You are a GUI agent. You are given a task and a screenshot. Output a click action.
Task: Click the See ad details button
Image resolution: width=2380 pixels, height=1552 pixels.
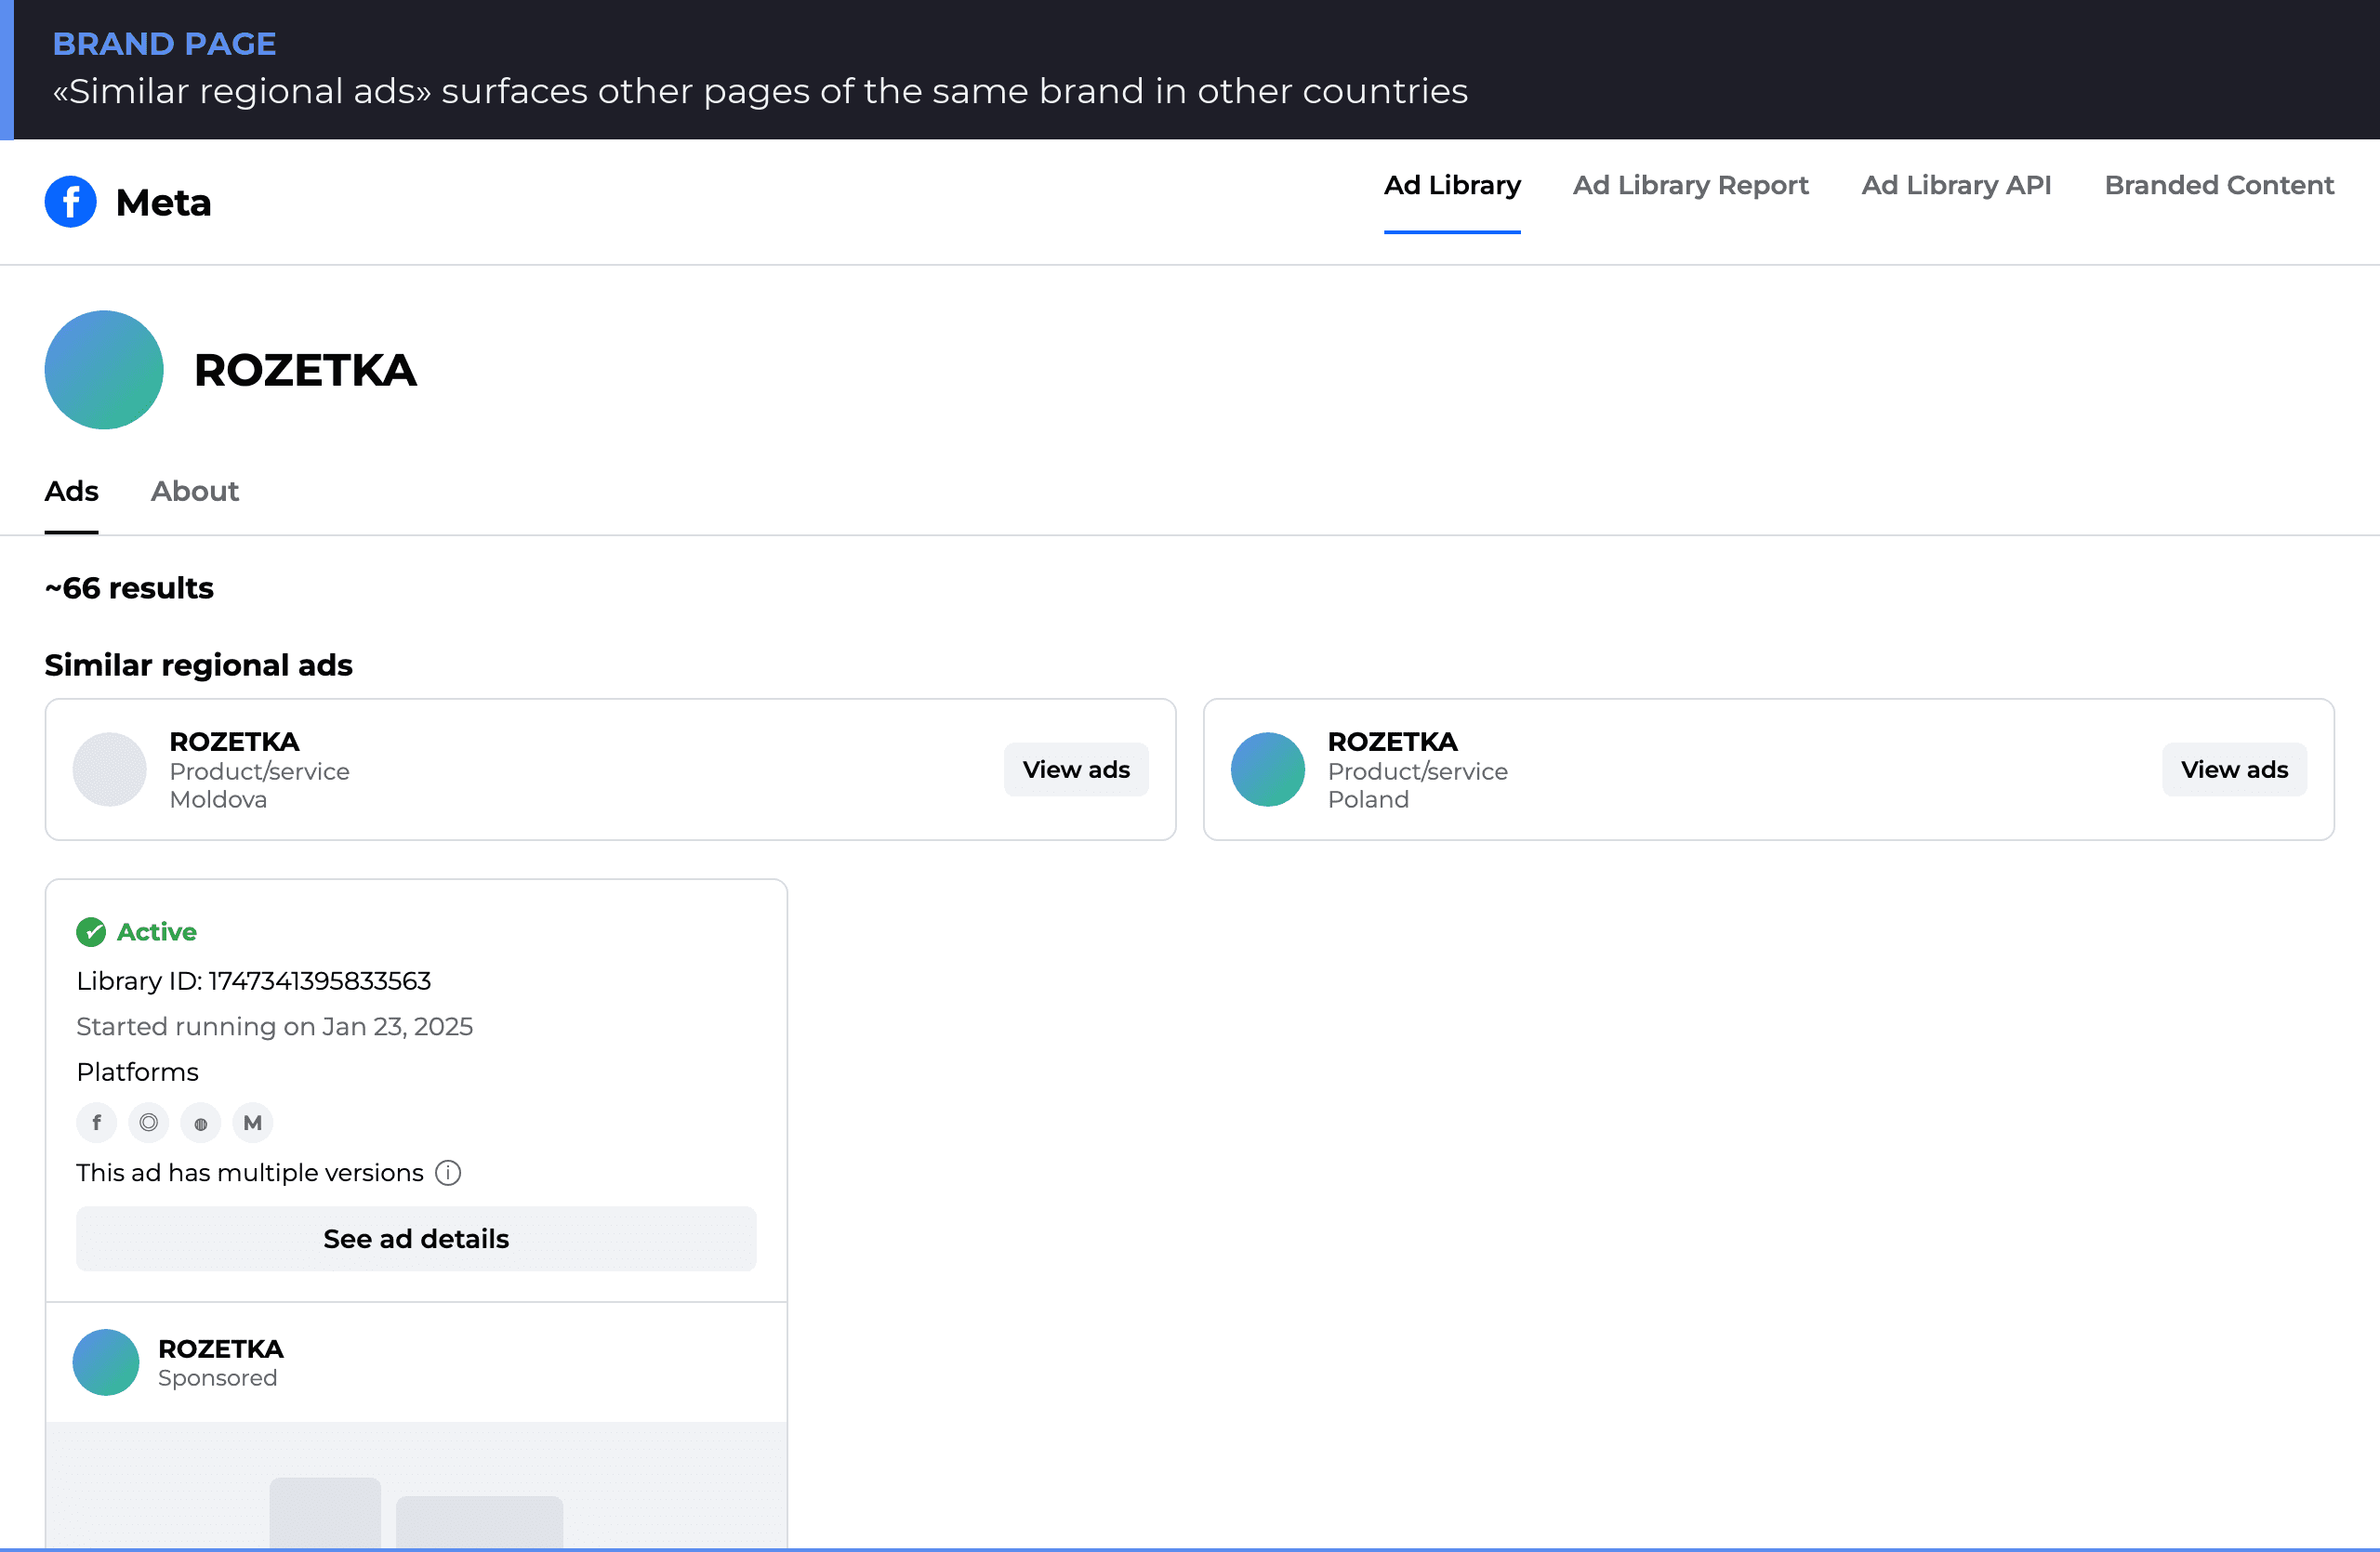point(416,1239)
